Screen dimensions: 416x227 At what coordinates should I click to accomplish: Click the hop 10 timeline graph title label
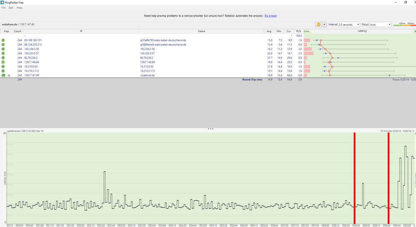25,131
